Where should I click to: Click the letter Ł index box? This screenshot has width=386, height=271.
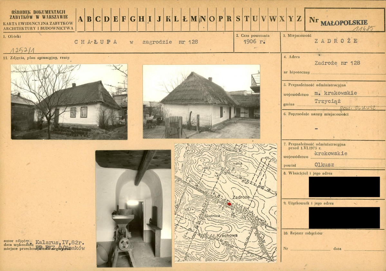coord(185,20)
